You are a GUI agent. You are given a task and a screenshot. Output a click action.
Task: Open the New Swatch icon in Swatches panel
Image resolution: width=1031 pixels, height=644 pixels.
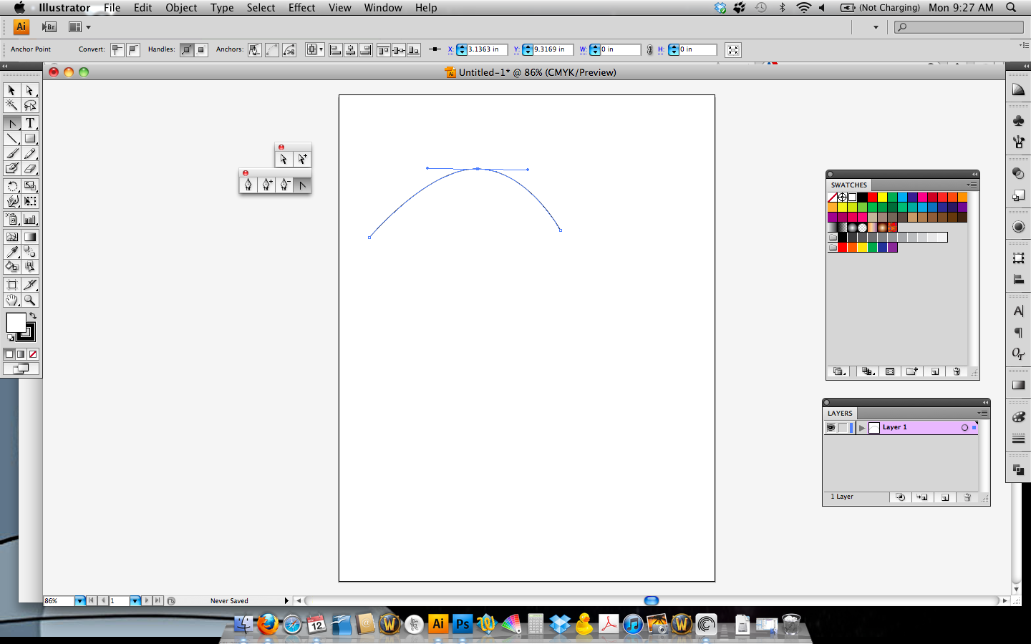tap(934, 371)
